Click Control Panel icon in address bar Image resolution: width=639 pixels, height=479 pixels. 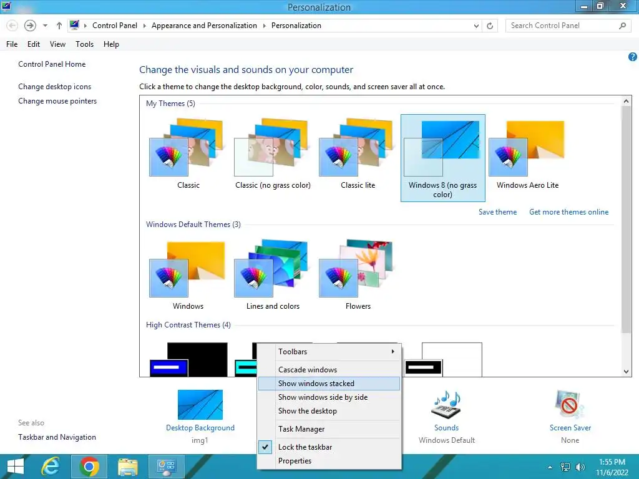tap(74, 25)
